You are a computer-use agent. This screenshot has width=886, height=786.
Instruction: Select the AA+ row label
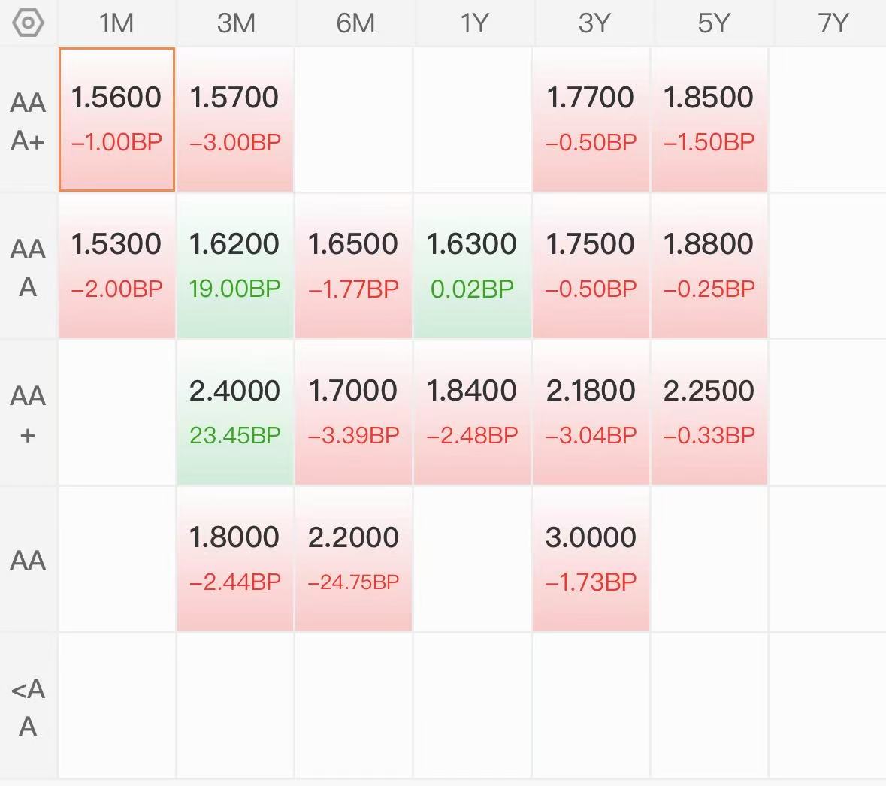[28, 414]
